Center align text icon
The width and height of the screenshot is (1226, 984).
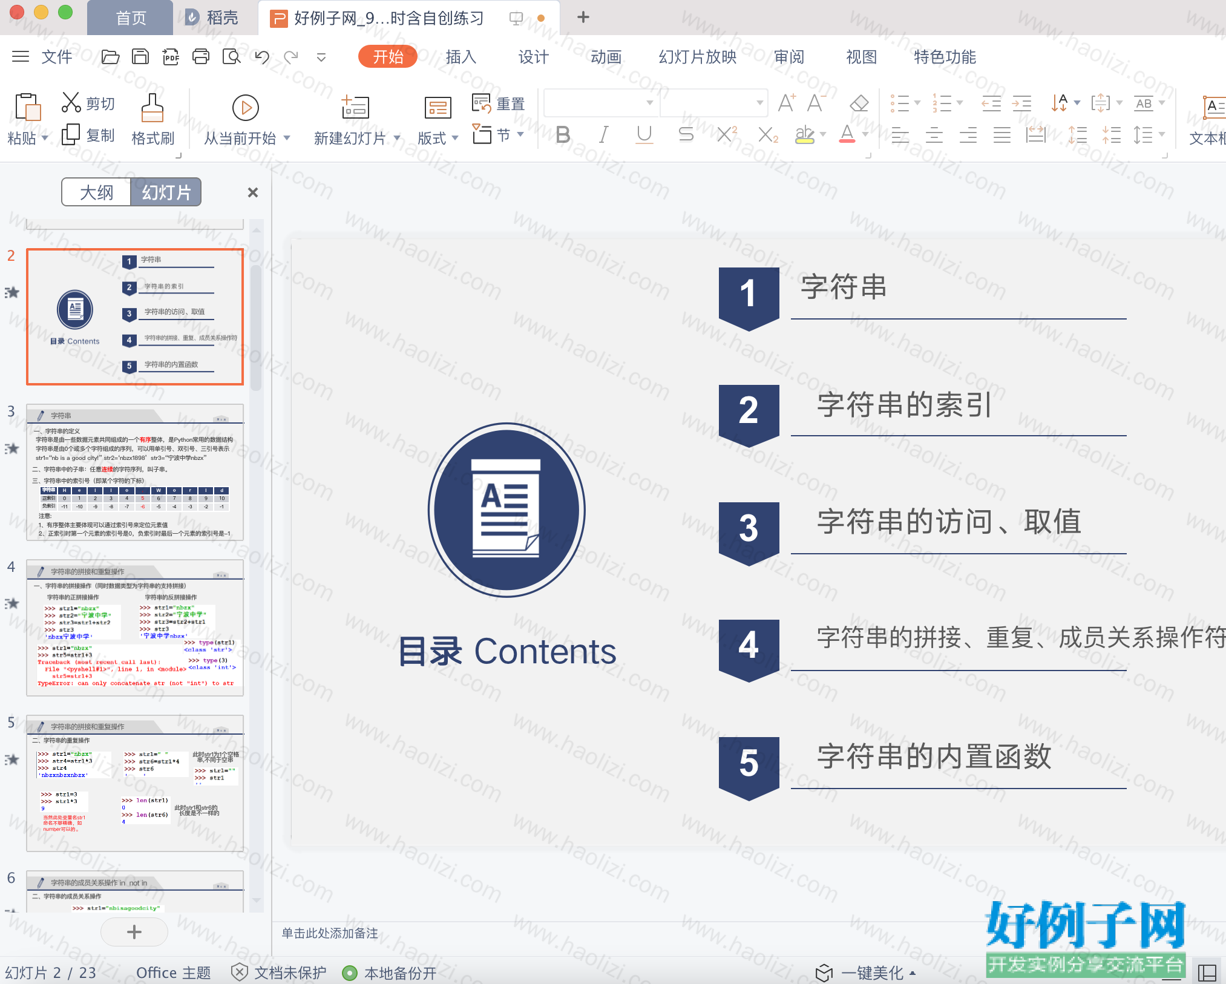tap(934, 135)
